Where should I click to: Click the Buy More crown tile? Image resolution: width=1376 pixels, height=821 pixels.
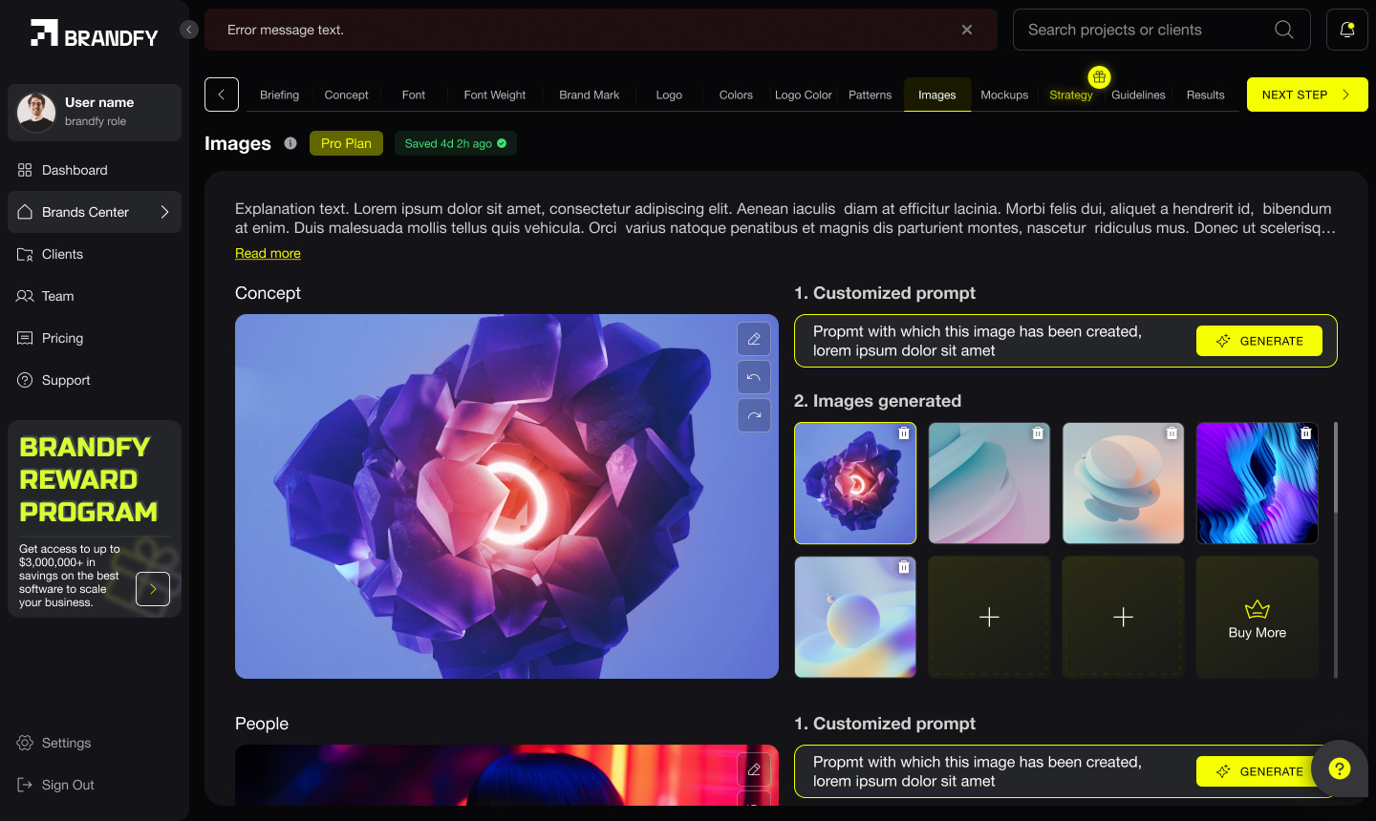click(1258, 617)
